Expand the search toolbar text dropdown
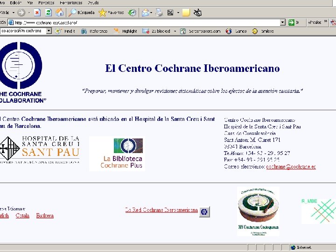 pos(49,31)
